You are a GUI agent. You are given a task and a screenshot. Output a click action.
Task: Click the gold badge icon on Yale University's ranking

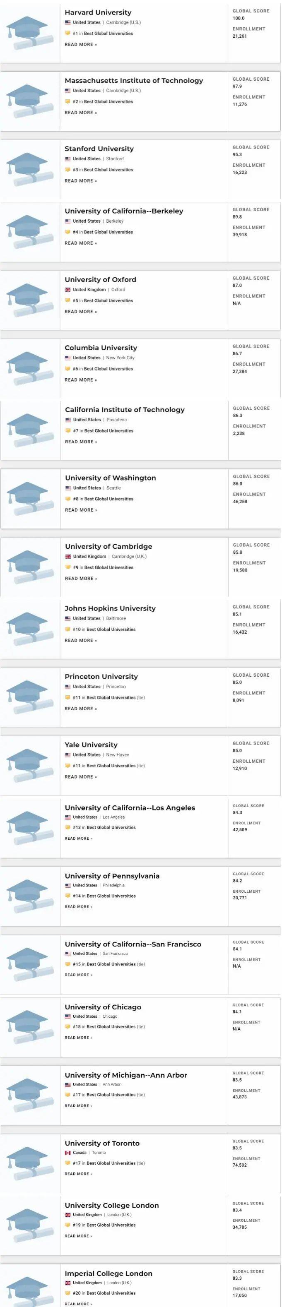(67, 766)
